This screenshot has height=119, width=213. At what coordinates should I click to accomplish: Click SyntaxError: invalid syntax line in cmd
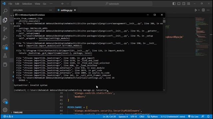coord(31,85)
